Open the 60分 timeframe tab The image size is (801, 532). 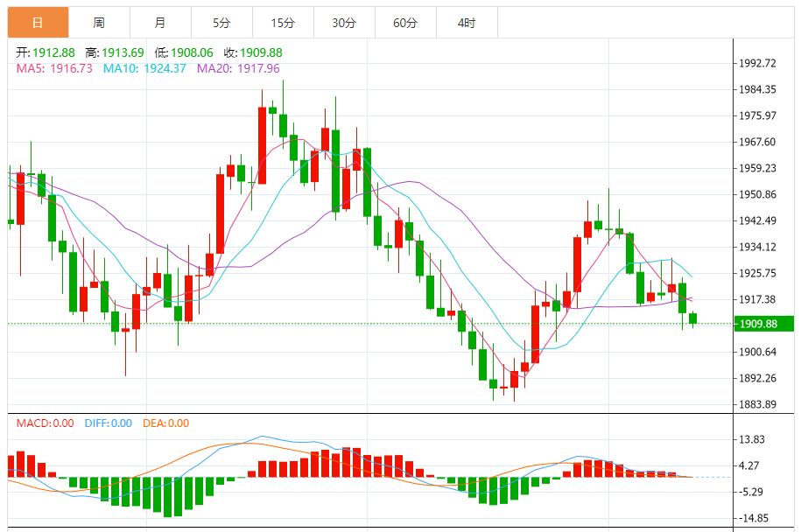pyautogui.click(x=405, y=23)
